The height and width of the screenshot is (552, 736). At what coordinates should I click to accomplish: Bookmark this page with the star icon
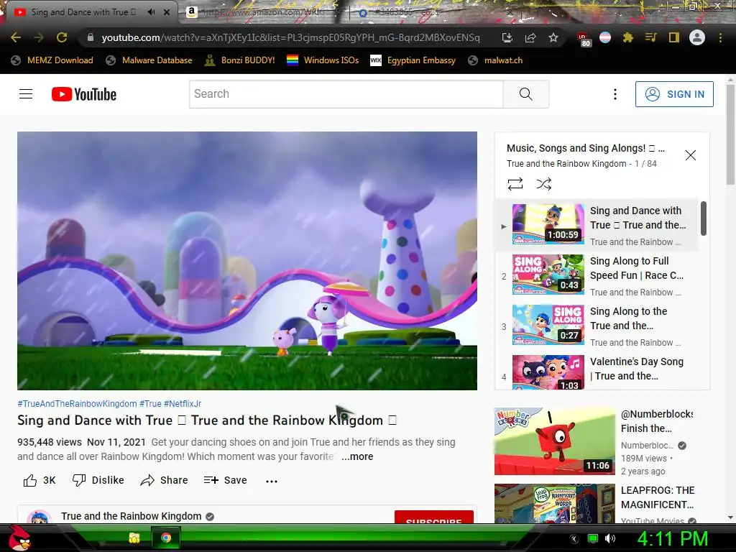553,37
